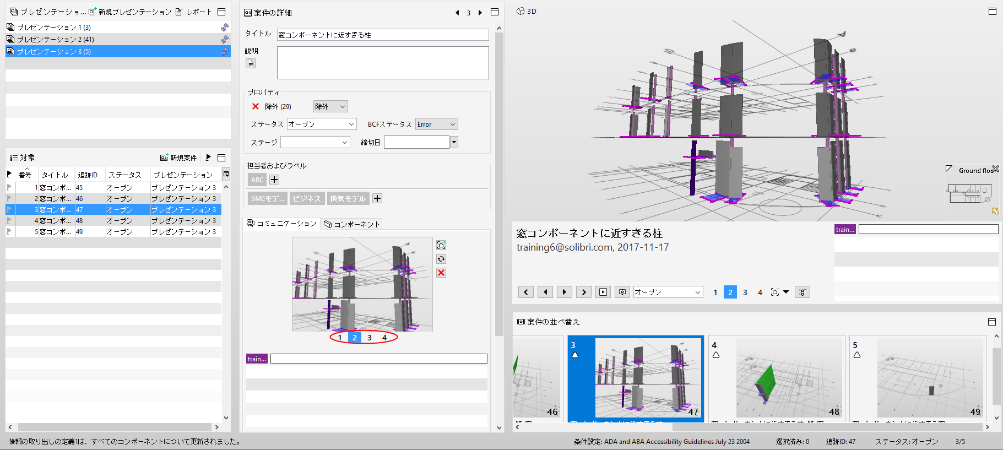Screen dimensions: 1003x450
Task: Add a new assignee with plus button
Action: tap(274, 180)
